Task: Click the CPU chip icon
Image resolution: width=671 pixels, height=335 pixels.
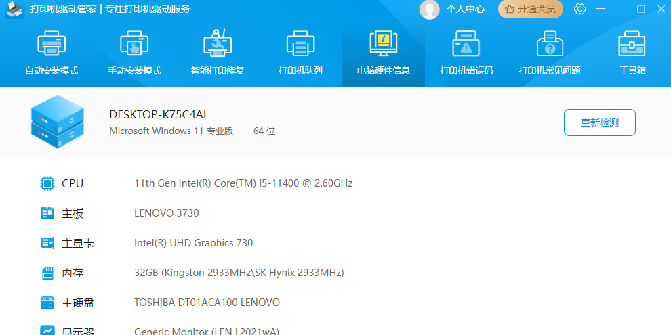Action: (x=47, y=183)
